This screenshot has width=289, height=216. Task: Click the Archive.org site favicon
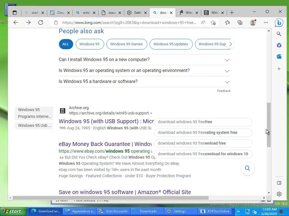[x=63, y=111]
